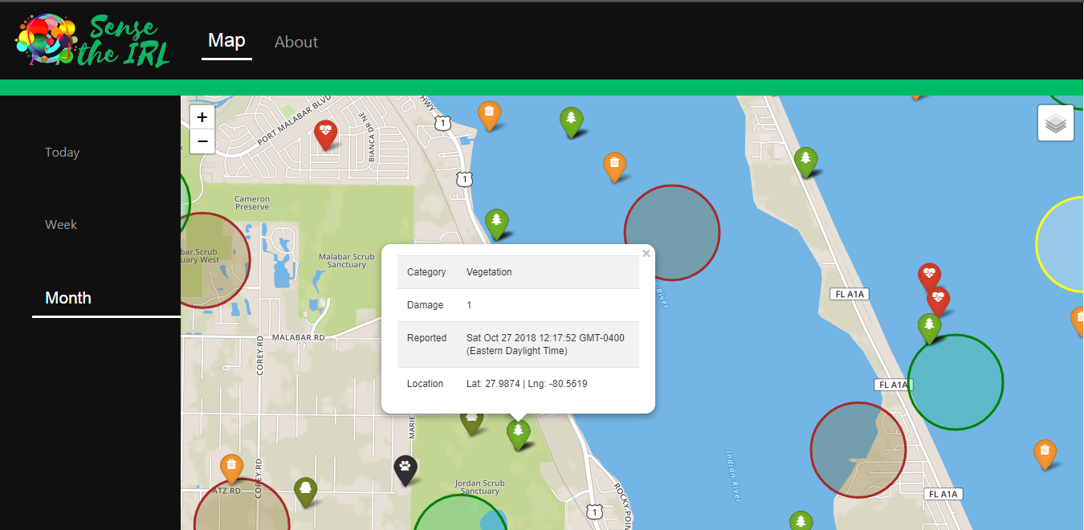The height and width of the screenshot is (530, 1084).
Task: Filter reports to Today
Action: [x=63, y=152]
